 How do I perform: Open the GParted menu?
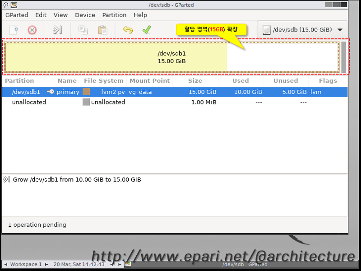coord(17,15)
